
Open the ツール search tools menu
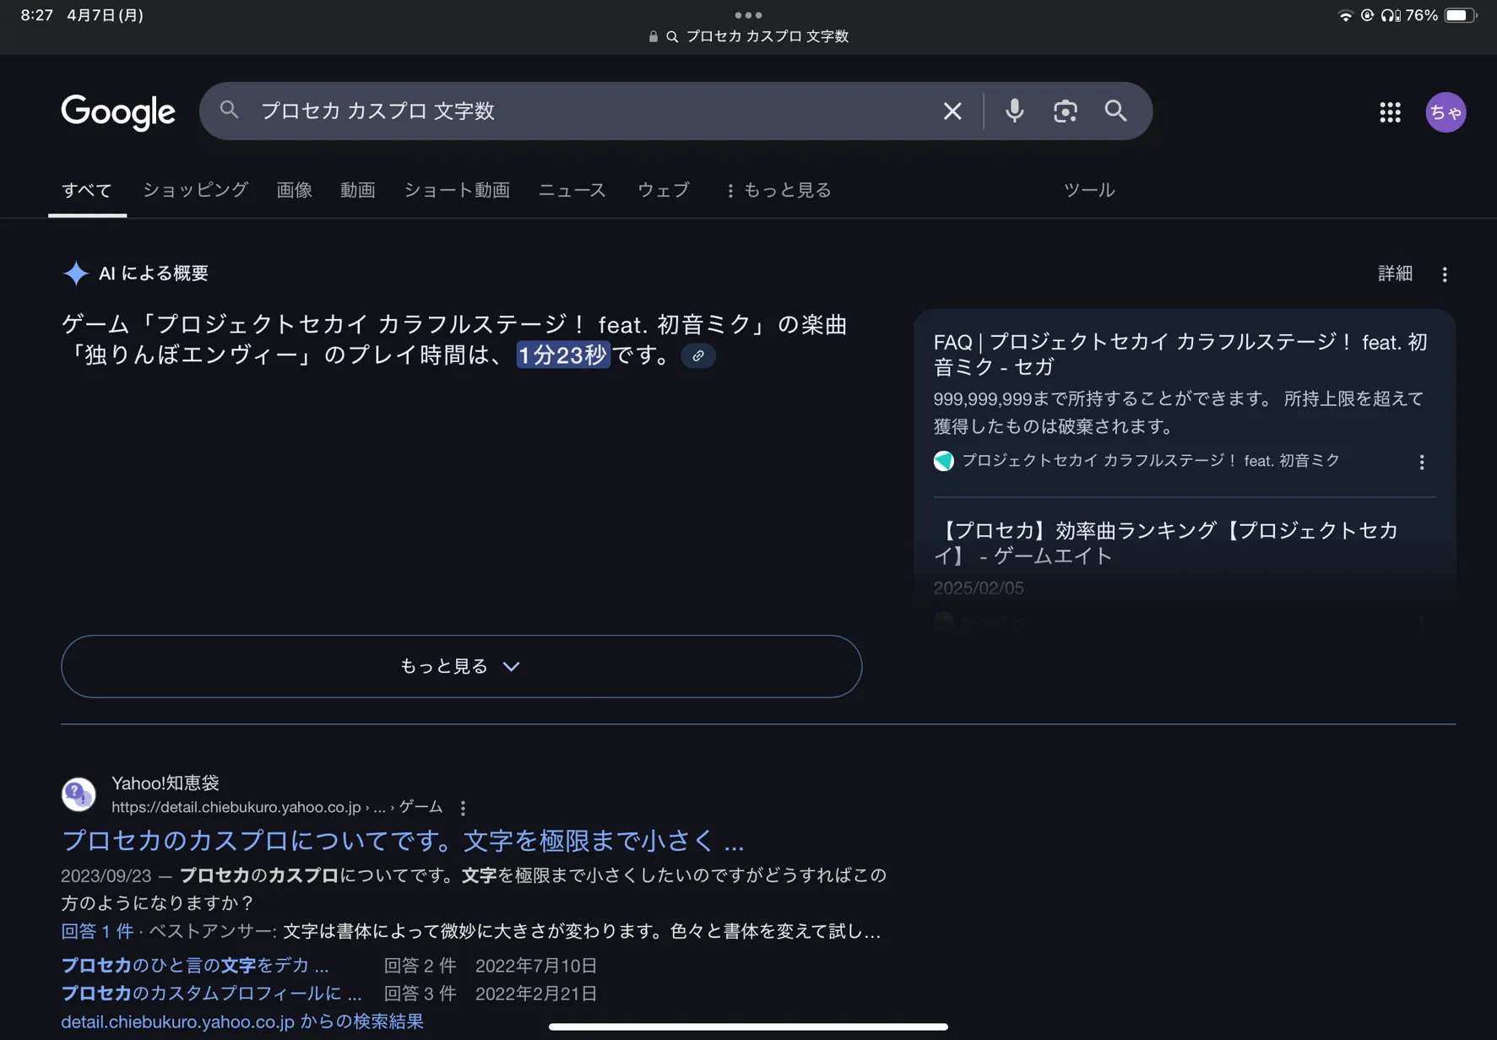click(1089, 190)
